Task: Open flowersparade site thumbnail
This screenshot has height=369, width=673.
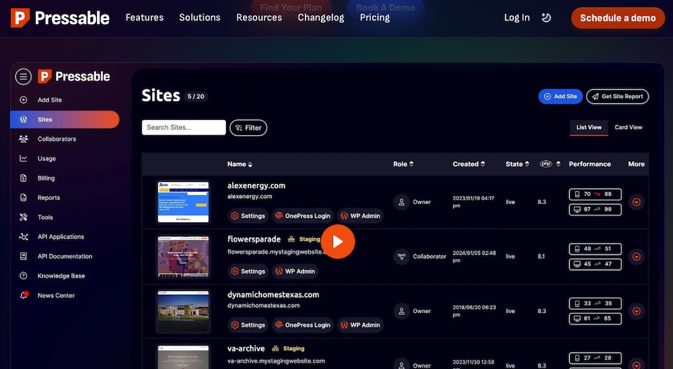Action: (x=183, y=257)
